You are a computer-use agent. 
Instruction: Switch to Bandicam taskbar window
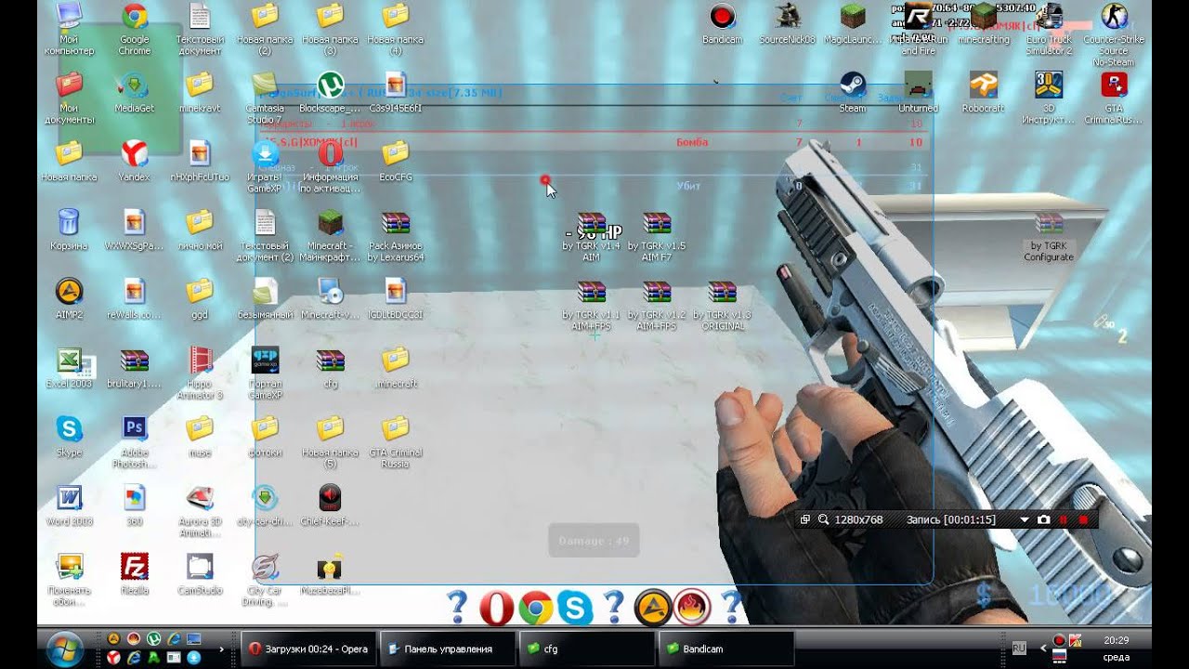(x=726, y=649)
